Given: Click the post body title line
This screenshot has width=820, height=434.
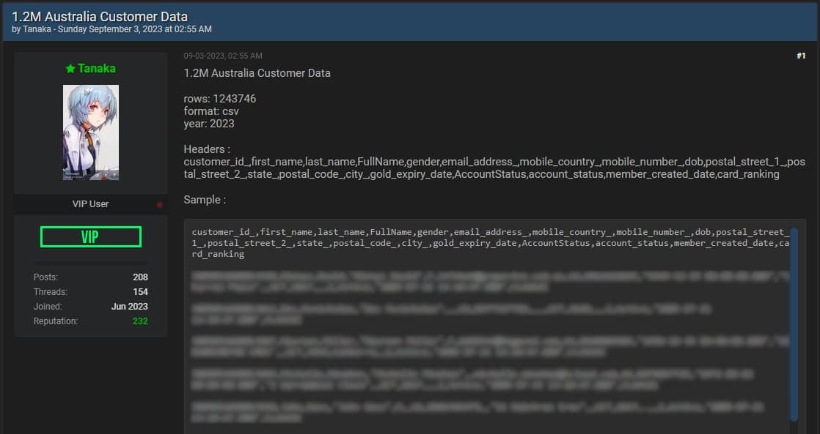Looking at the screenshot, I should [x=257, y=73].
